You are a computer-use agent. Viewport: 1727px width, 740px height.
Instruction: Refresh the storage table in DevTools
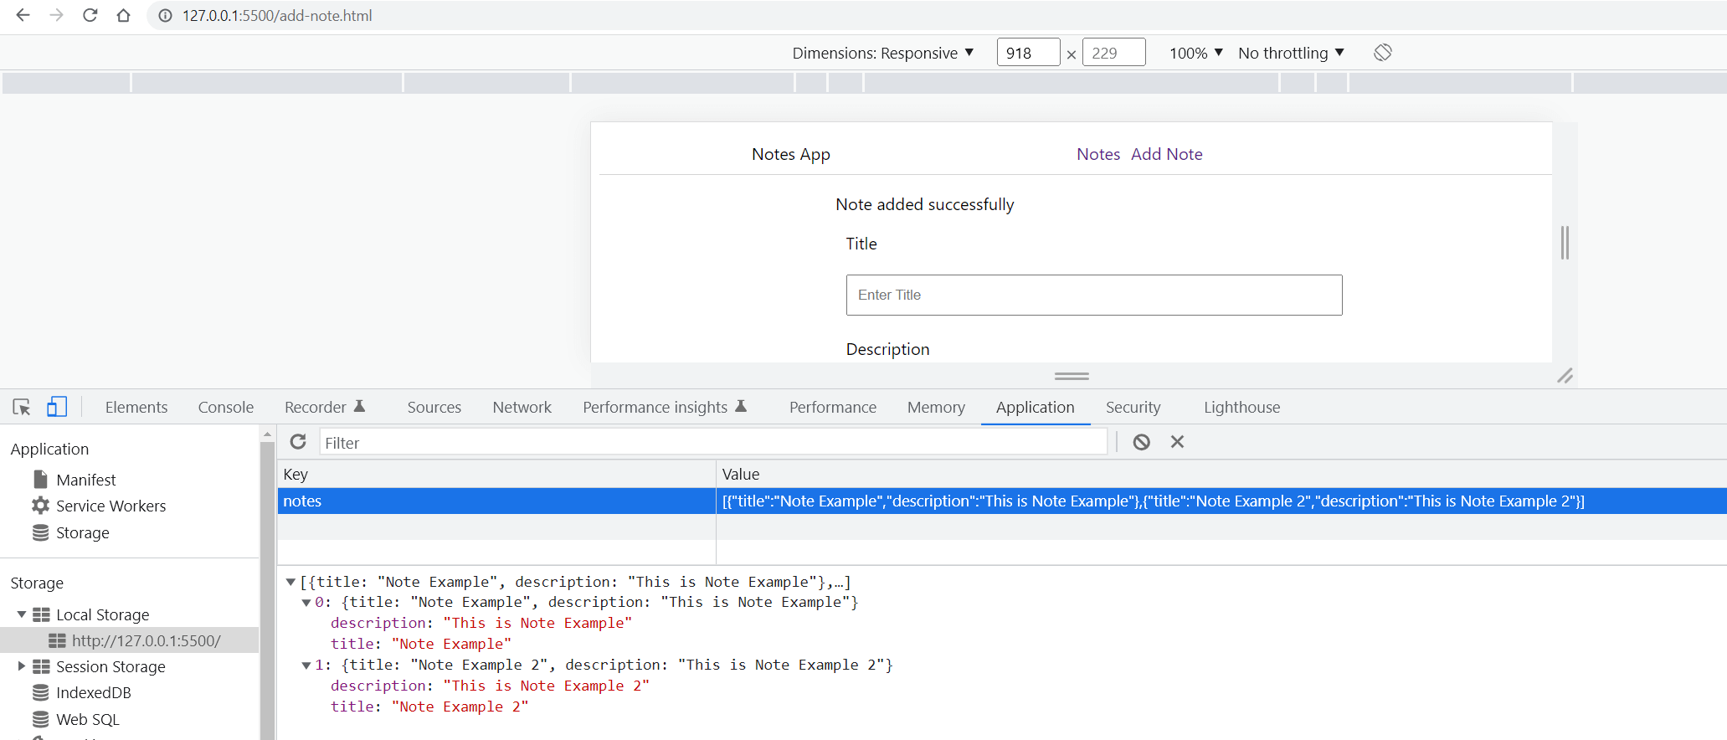coord(298,442)
